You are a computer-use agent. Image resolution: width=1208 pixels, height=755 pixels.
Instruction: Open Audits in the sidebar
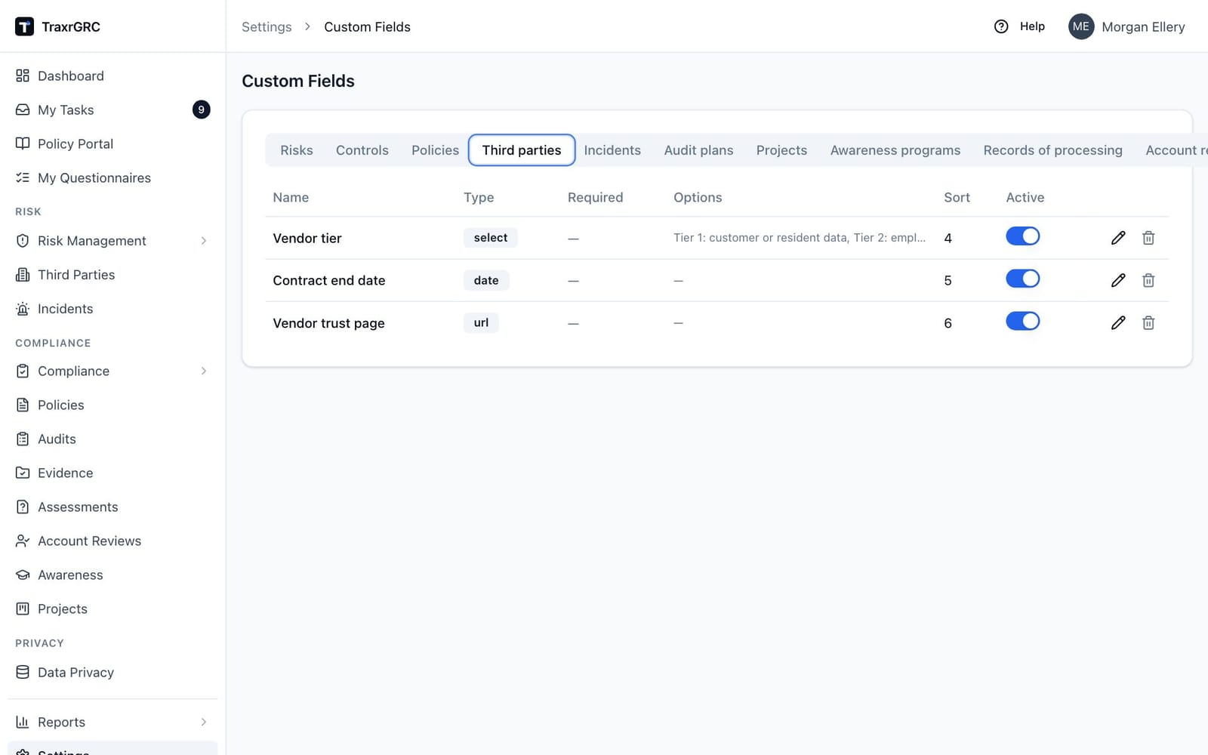[x=57, y=439]
